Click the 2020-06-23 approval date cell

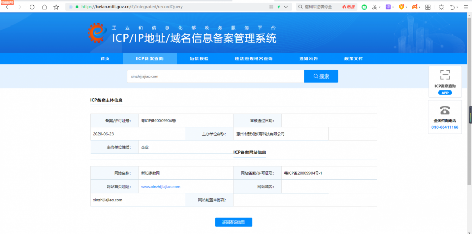[x=138, y=134]
